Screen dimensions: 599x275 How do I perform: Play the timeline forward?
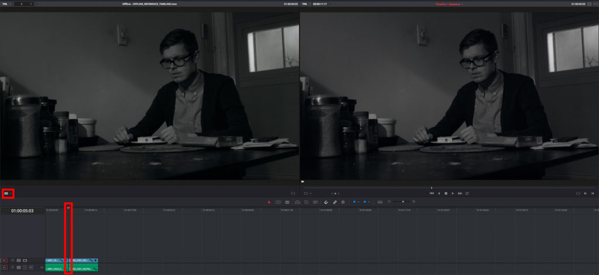(x=453, y=193)
